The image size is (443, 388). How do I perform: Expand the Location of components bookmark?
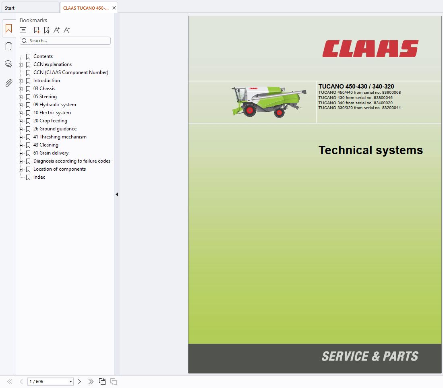21,169
